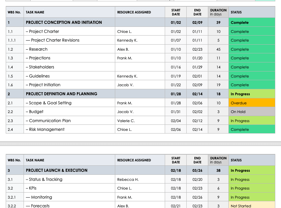Select the 'Research' task name cell
281x208 pixels.
[69, 49]
